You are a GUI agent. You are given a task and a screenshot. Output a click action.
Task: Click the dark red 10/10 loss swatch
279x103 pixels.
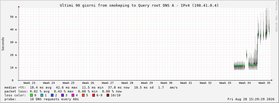[x=108, y=95]
